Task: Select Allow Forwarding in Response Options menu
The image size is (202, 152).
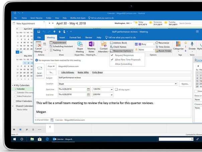Action: pyautogui.click(x=123, y=64)
